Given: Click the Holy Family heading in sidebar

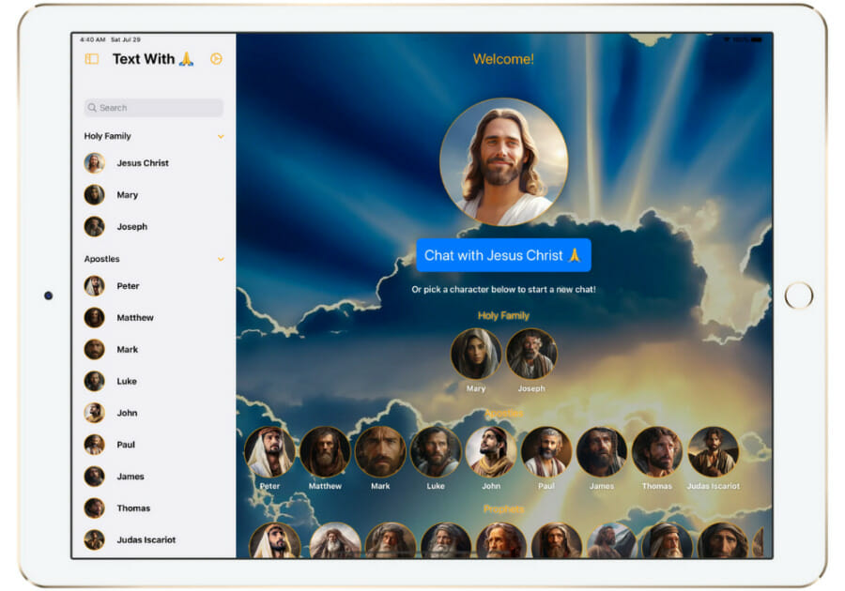Looking at the screenshot, I should tap(107, 136).
